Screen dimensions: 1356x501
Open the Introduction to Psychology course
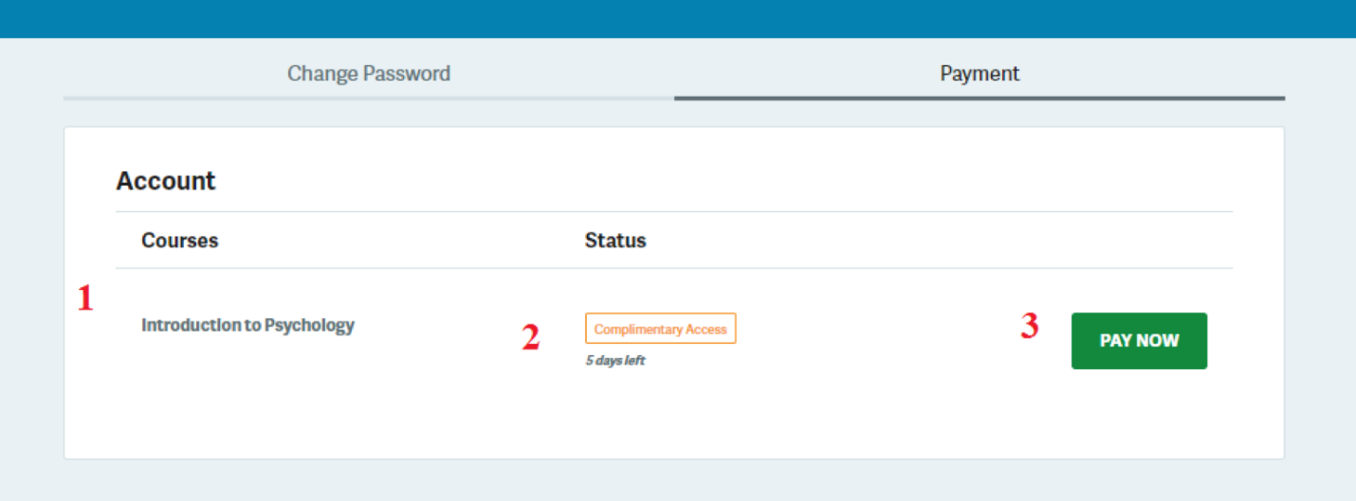click(247, 325)
